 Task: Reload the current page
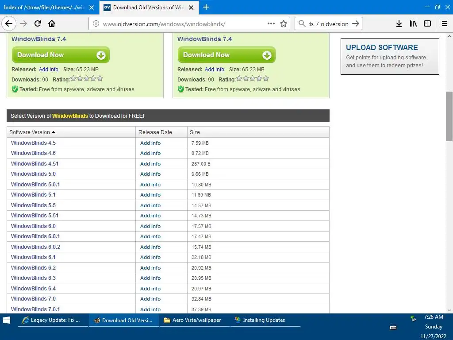pyautogui.click(x=38, y=23)
